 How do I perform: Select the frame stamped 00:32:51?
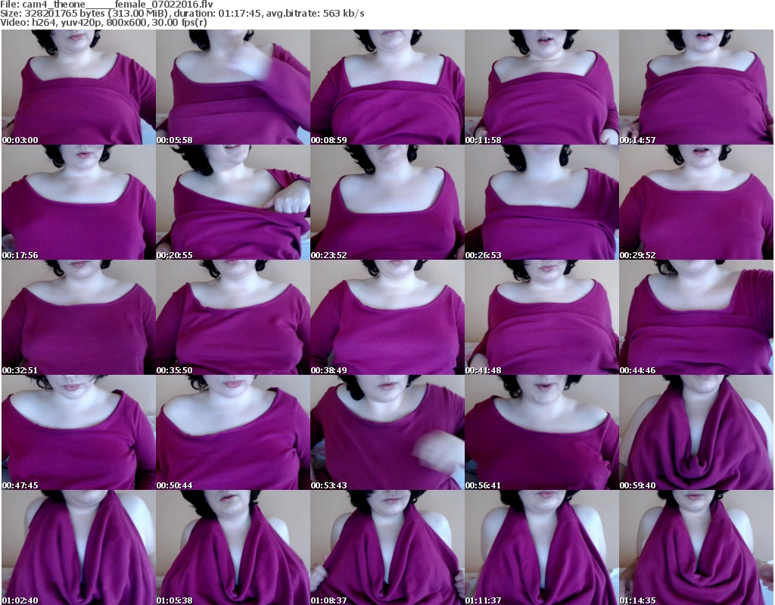[79, 317]
